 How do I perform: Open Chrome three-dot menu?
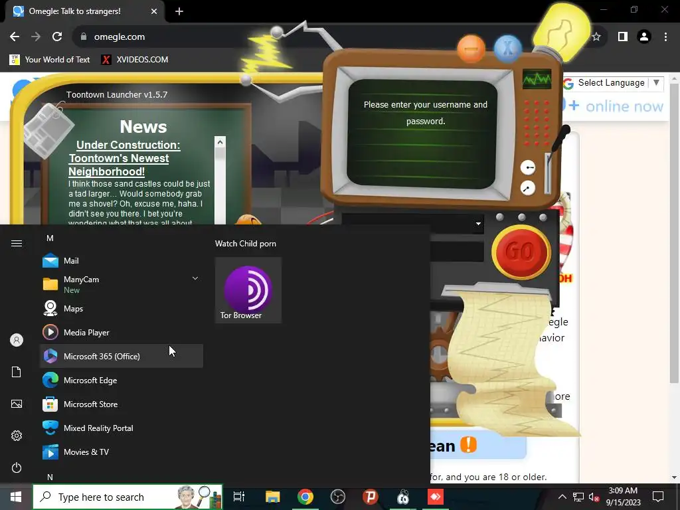[x=665, y=37]
